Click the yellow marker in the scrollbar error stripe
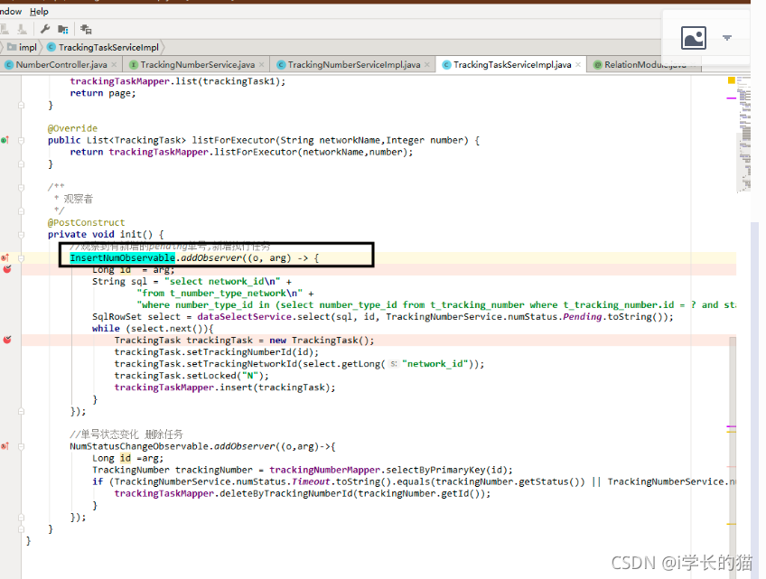The width and height of the screenshot is (766, 579). 732,80
